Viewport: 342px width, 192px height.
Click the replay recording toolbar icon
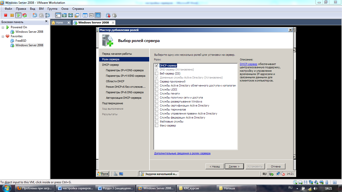point(114,15)
